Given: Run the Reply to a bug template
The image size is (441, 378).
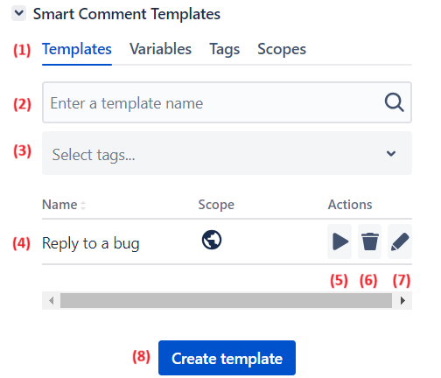Looking at the screenshot, I should (x=339, y=241).
